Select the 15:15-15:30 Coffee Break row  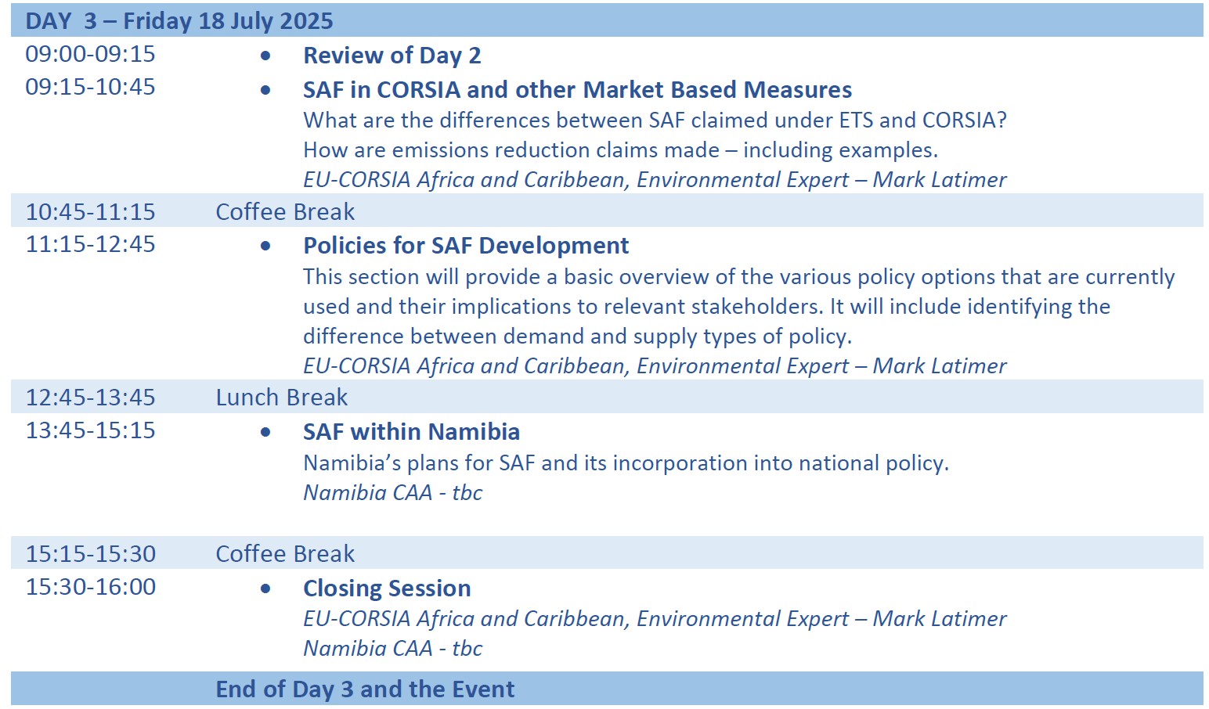coord(607,553)
